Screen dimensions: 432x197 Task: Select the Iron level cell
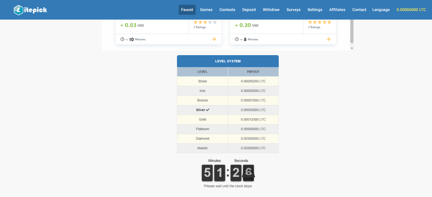pos(202,91)
